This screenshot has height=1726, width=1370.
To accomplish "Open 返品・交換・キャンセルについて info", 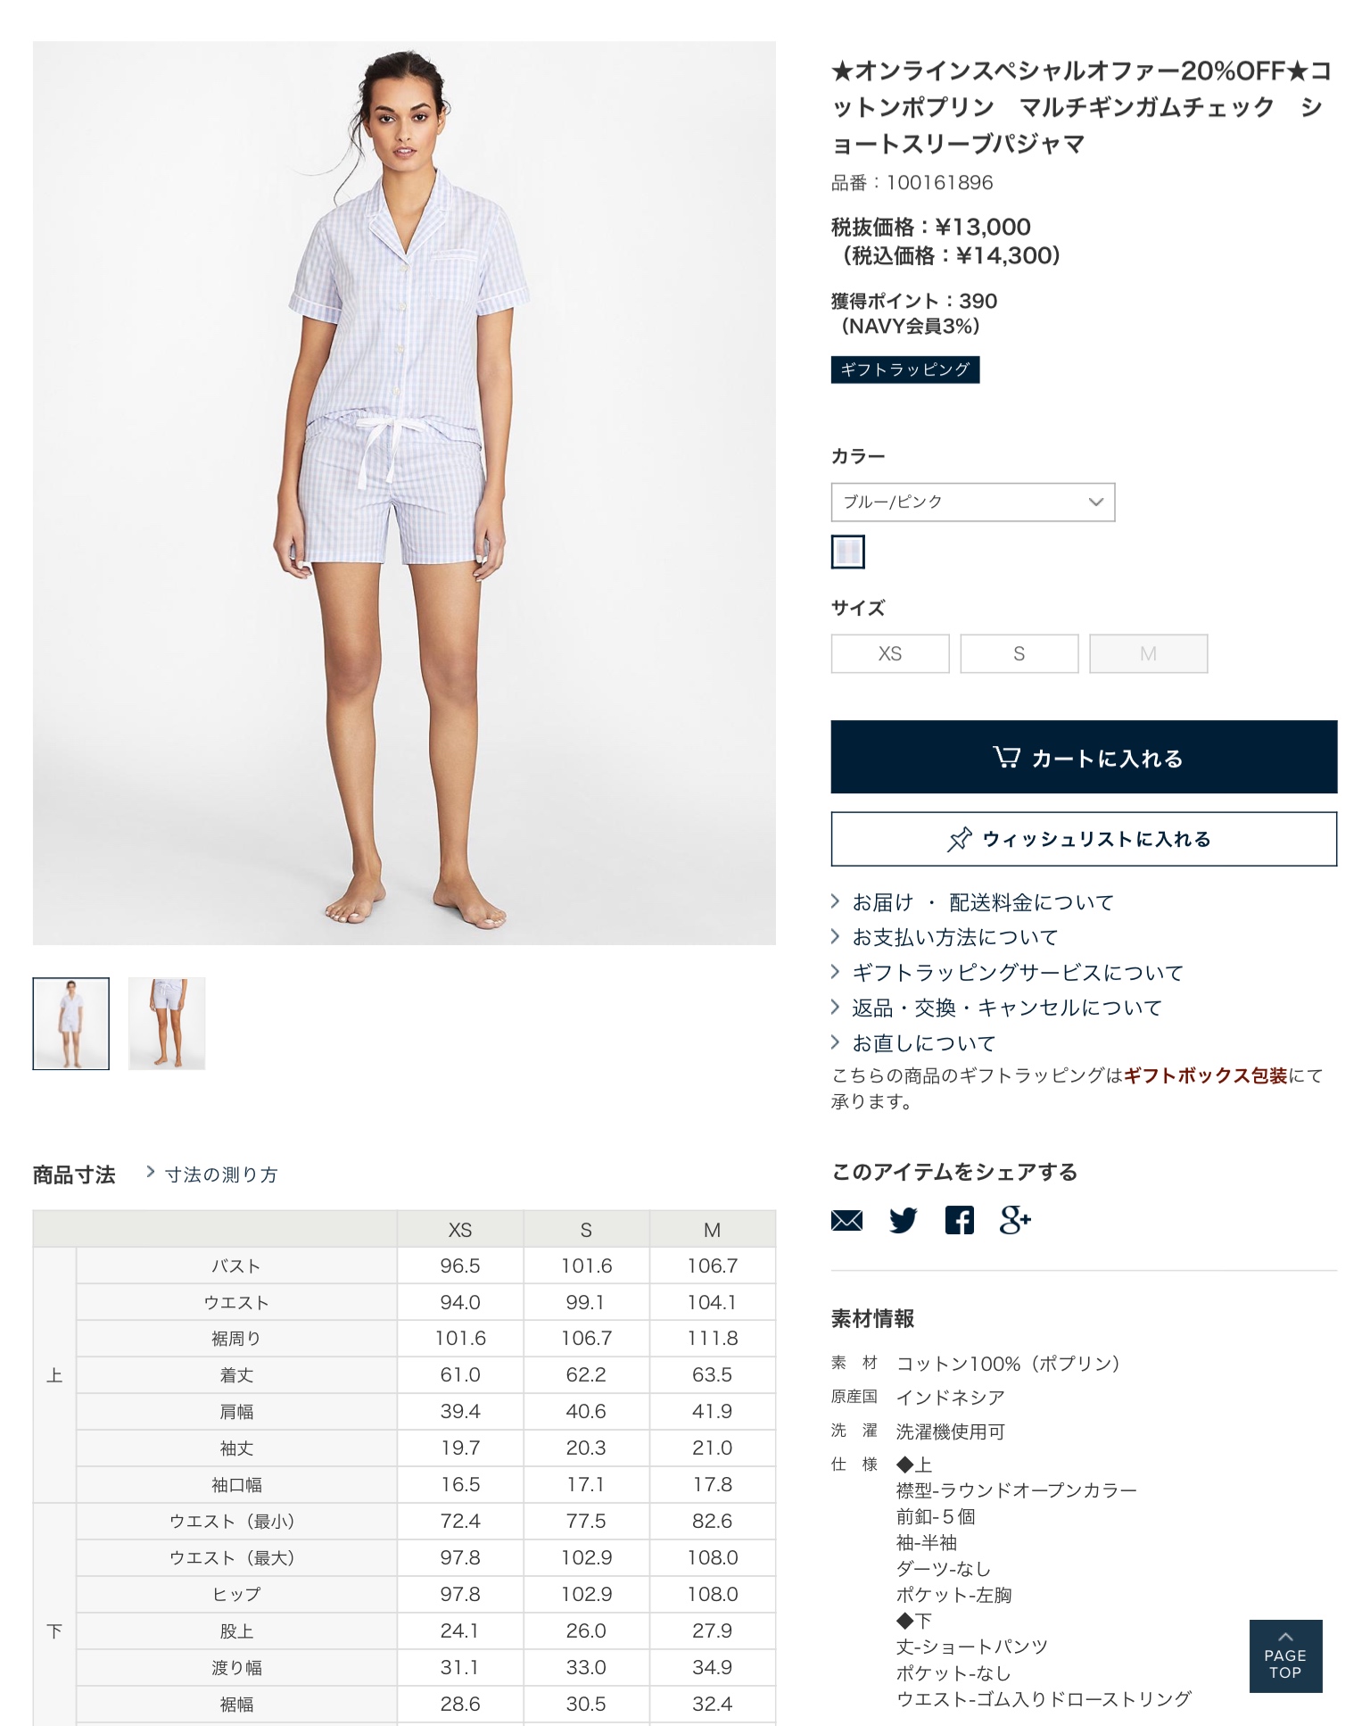I will click(x=1007, y=1008).
